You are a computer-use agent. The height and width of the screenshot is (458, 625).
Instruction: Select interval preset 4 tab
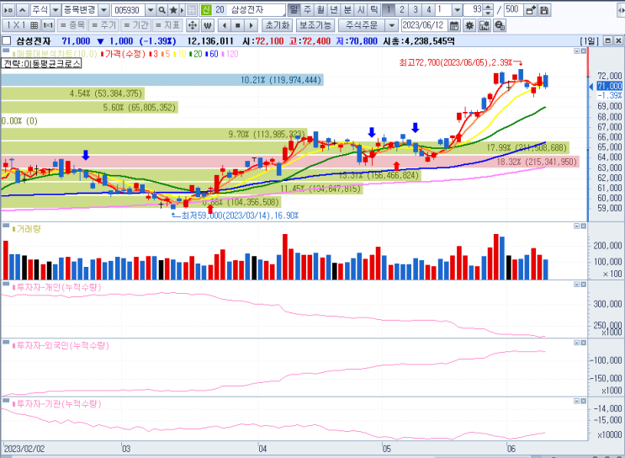coord(429,10)
